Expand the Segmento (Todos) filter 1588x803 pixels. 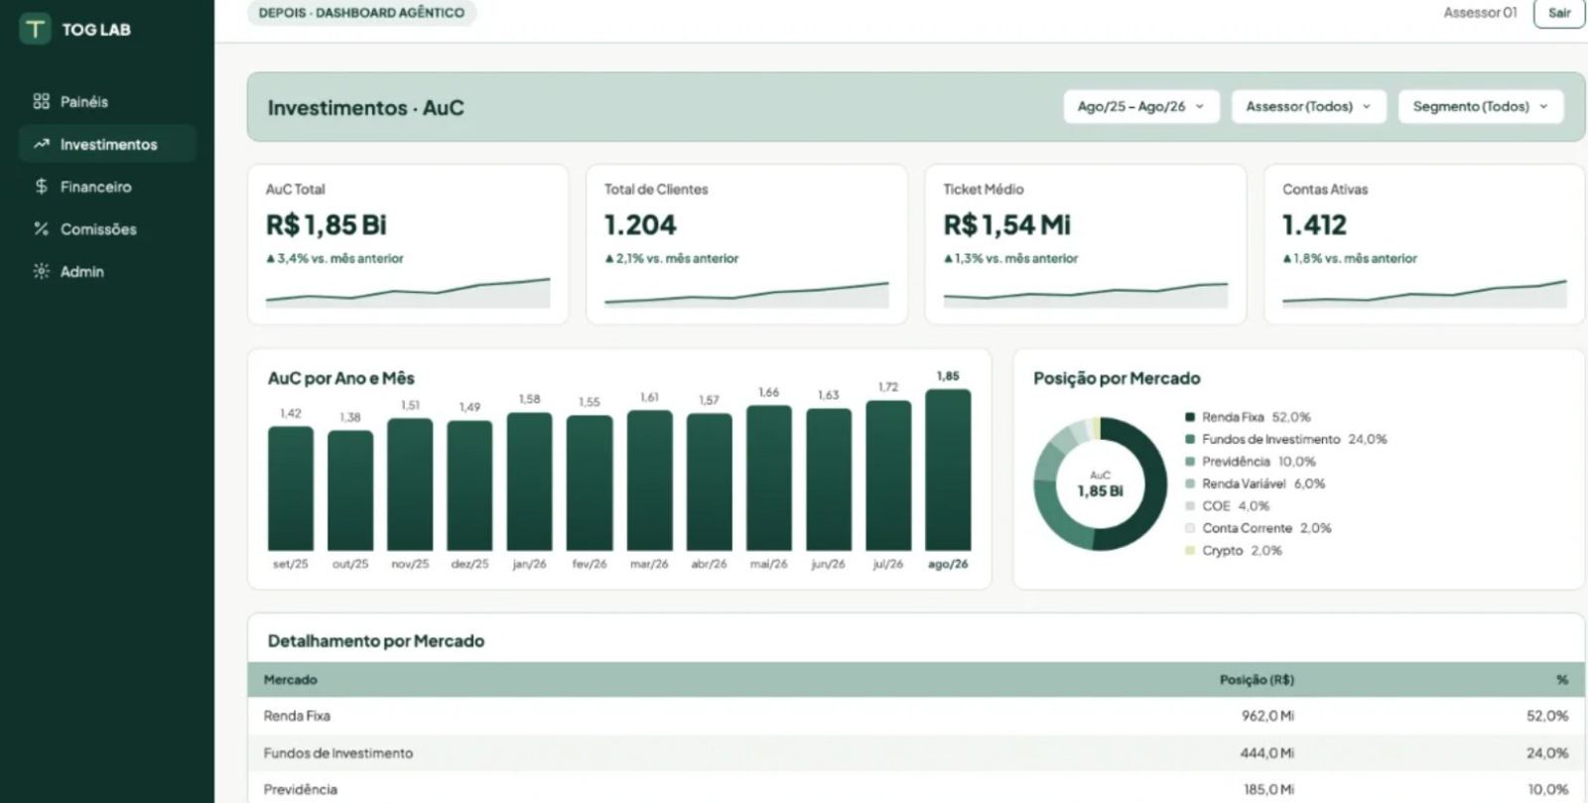pos(1480,106)
